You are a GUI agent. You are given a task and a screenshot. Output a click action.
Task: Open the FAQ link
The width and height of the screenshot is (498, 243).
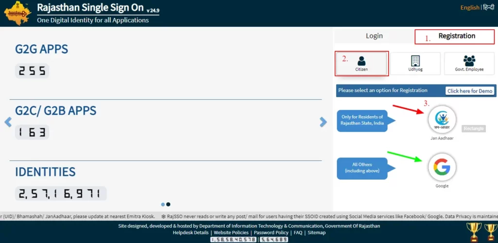tap(298, 232)
